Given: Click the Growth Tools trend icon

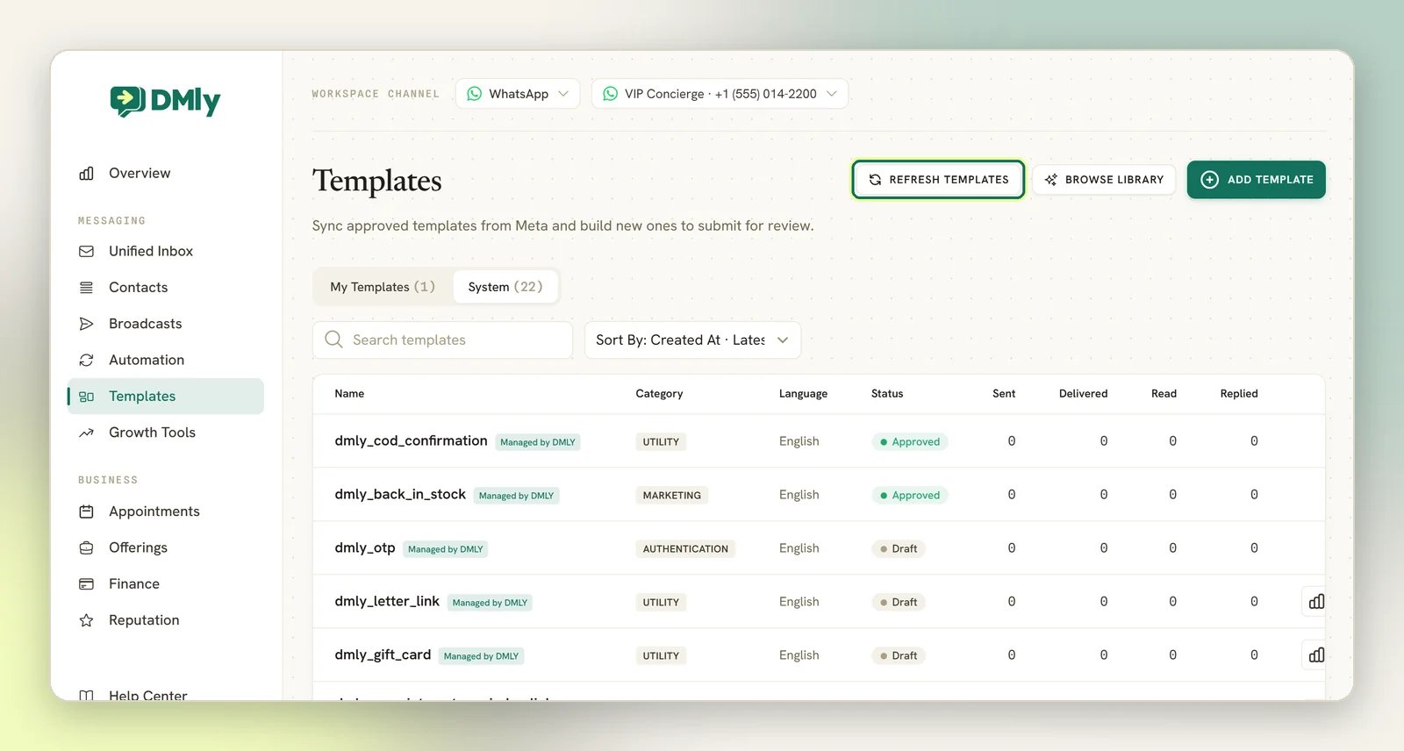Looking at the screenshot, I should click(x=86, y=433).
